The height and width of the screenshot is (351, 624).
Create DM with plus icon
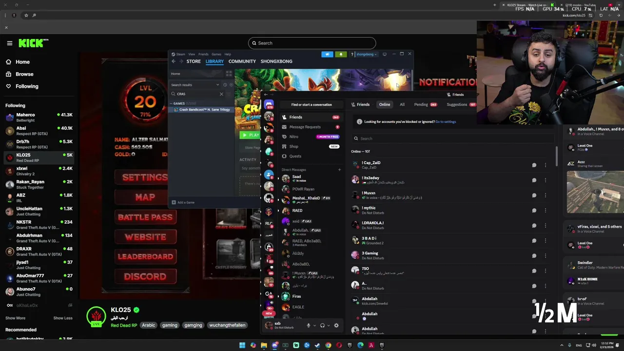(339, 170)
